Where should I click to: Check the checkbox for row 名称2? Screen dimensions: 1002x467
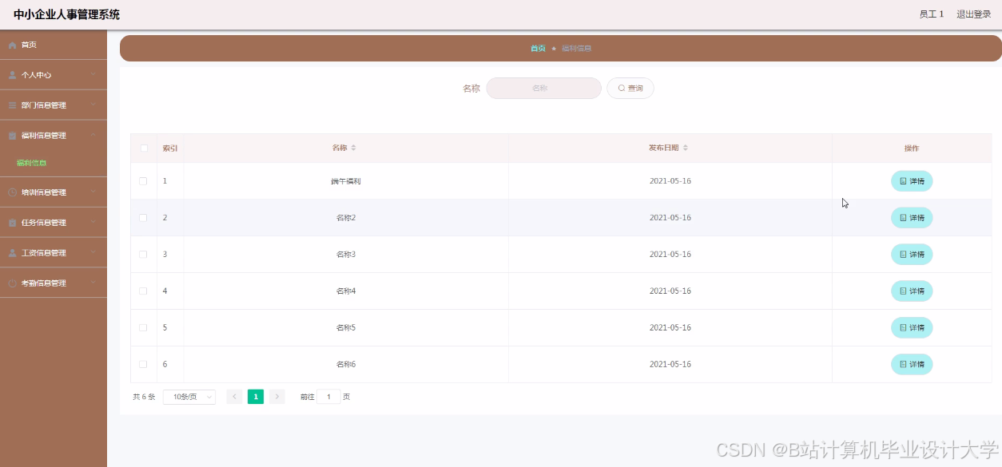tap(143, 218)
